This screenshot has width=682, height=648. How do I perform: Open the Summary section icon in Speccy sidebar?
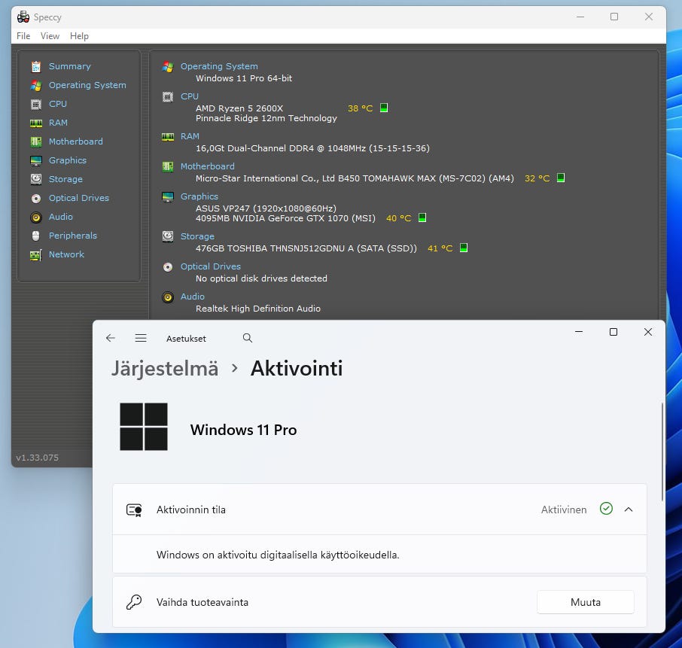pyautogui.click(x=36, y=66)
